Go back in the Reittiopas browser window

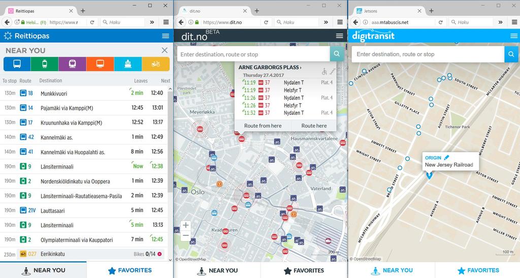tap(6, 22)
